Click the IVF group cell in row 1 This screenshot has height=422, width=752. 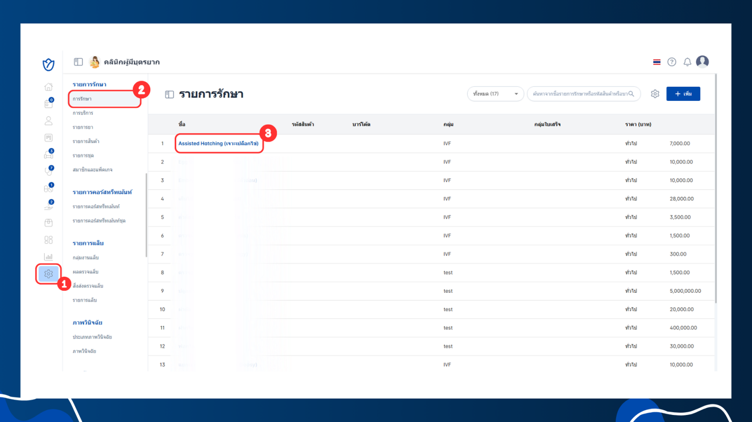coord(447,144)
